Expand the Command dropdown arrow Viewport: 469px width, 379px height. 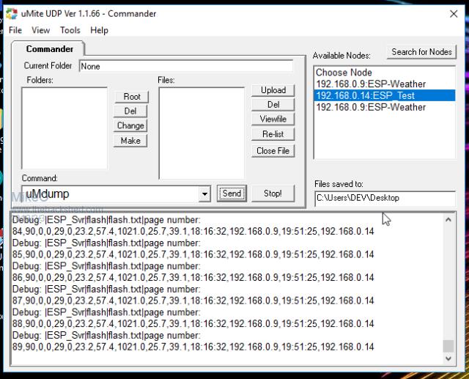(204, 194)
